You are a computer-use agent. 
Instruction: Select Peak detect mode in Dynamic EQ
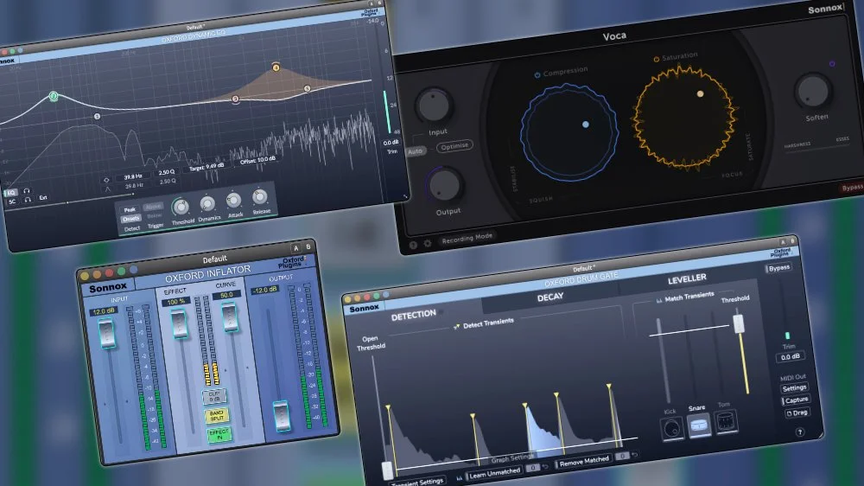pyautogui.click(x=130, y=209)
